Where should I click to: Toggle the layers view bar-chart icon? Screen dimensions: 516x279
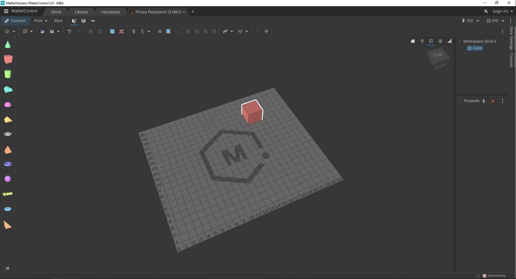pos(449,41)
